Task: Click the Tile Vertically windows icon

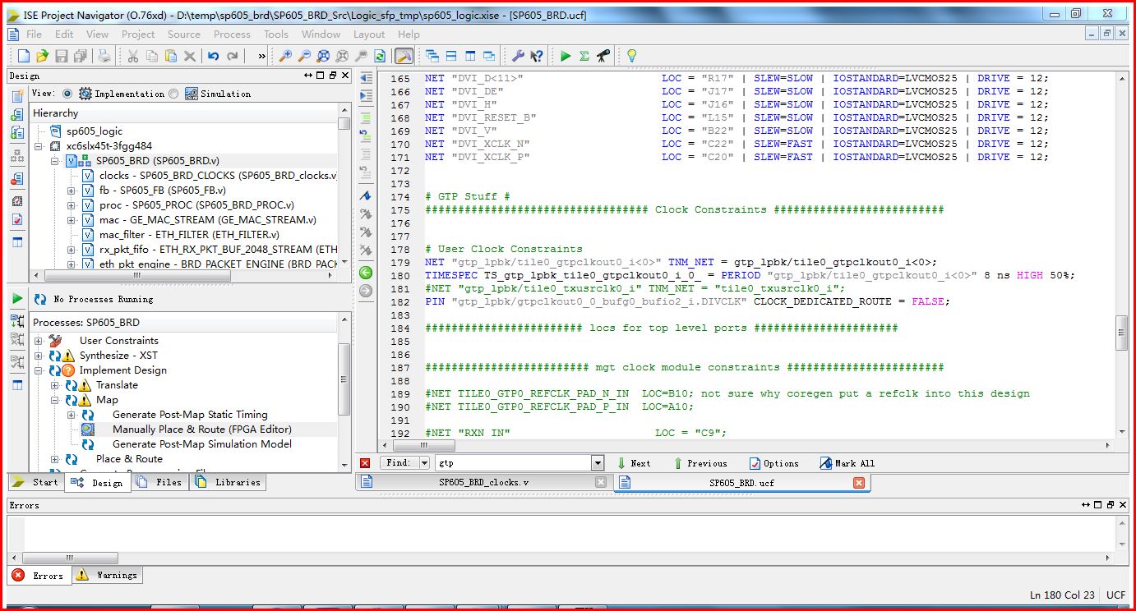Action: point(470,56)
